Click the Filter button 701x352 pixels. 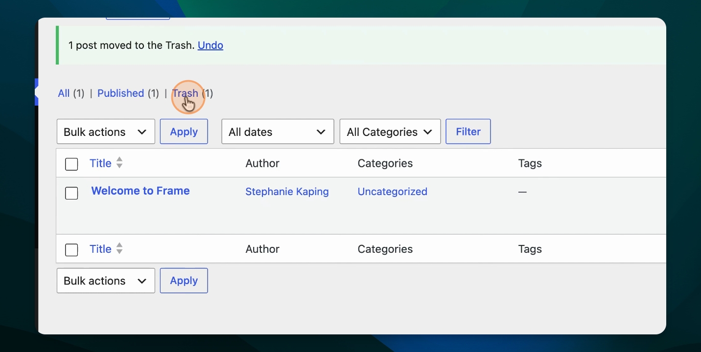pyautogui.click(x=468, y=132)
